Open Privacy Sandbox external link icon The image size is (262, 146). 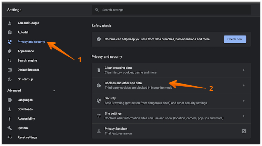(x=244, y=131)
